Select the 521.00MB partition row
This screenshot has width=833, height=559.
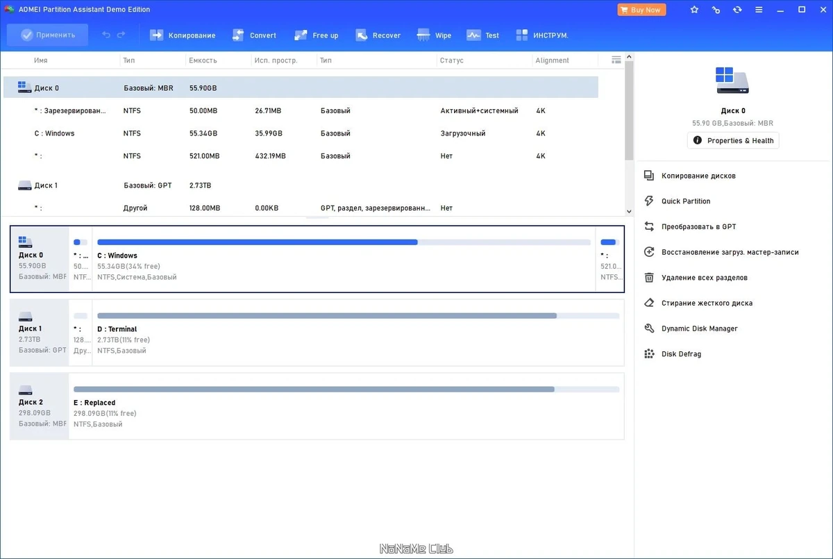click(x=301, y=156)
